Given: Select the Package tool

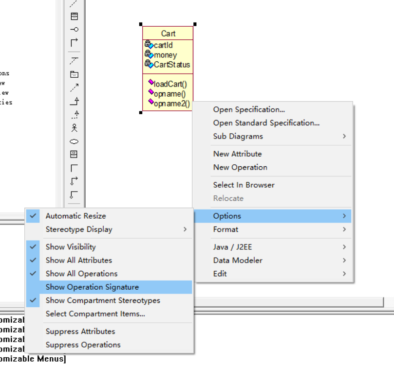Looking at the screenshot, I should click(74, 74).
